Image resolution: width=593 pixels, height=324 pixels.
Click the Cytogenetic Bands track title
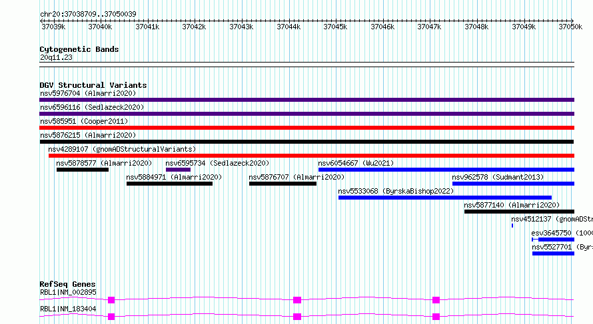[79, 49]
